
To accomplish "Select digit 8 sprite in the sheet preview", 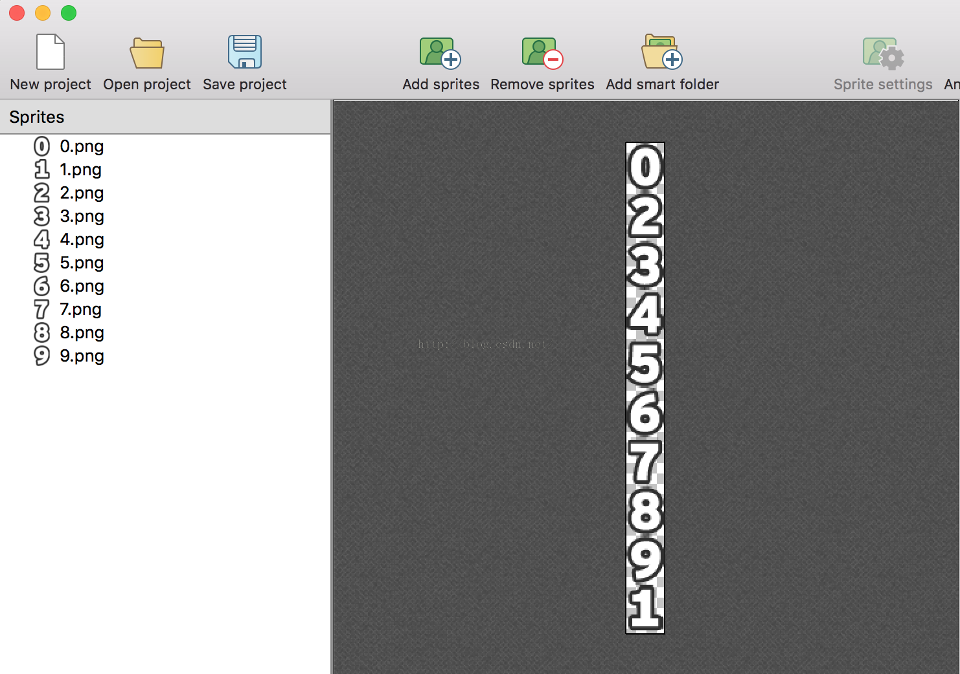I will (645, 511).
